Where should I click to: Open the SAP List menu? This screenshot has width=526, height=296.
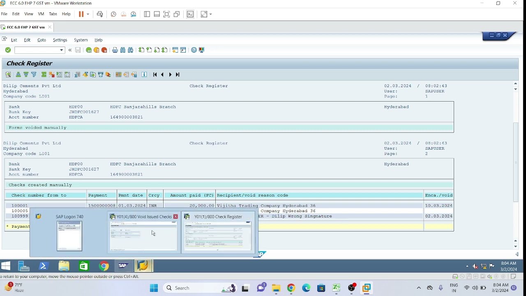(14, 40)
